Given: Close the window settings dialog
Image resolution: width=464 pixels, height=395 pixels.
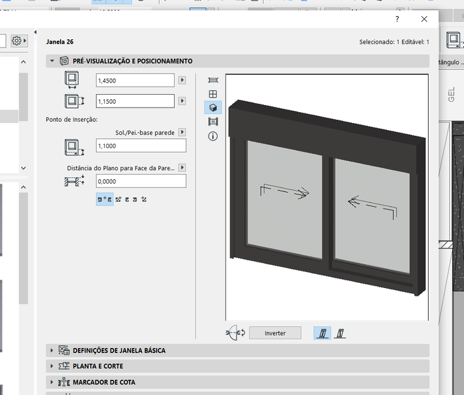Looking at the screenshot, I should (x=424, y=19).
